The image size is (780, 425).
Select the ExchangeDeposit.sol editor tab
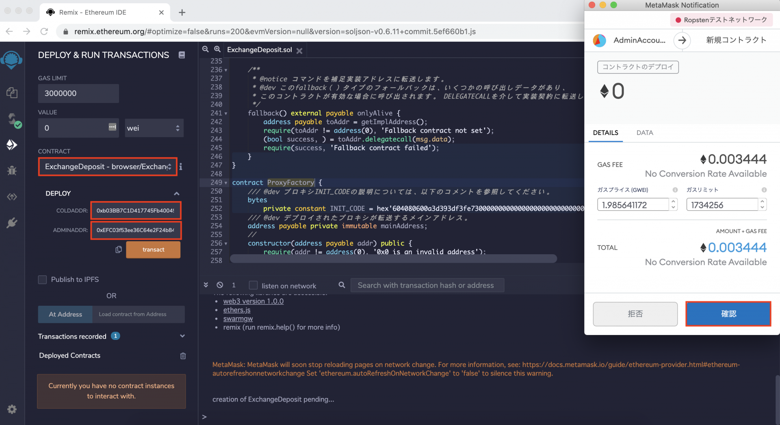[x=260, y=50]
